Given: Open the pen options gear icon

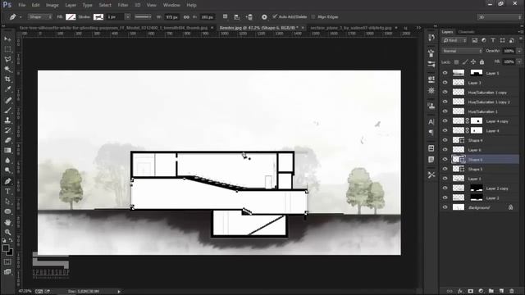Looking at the screenshot, I should tap(264, 16).
